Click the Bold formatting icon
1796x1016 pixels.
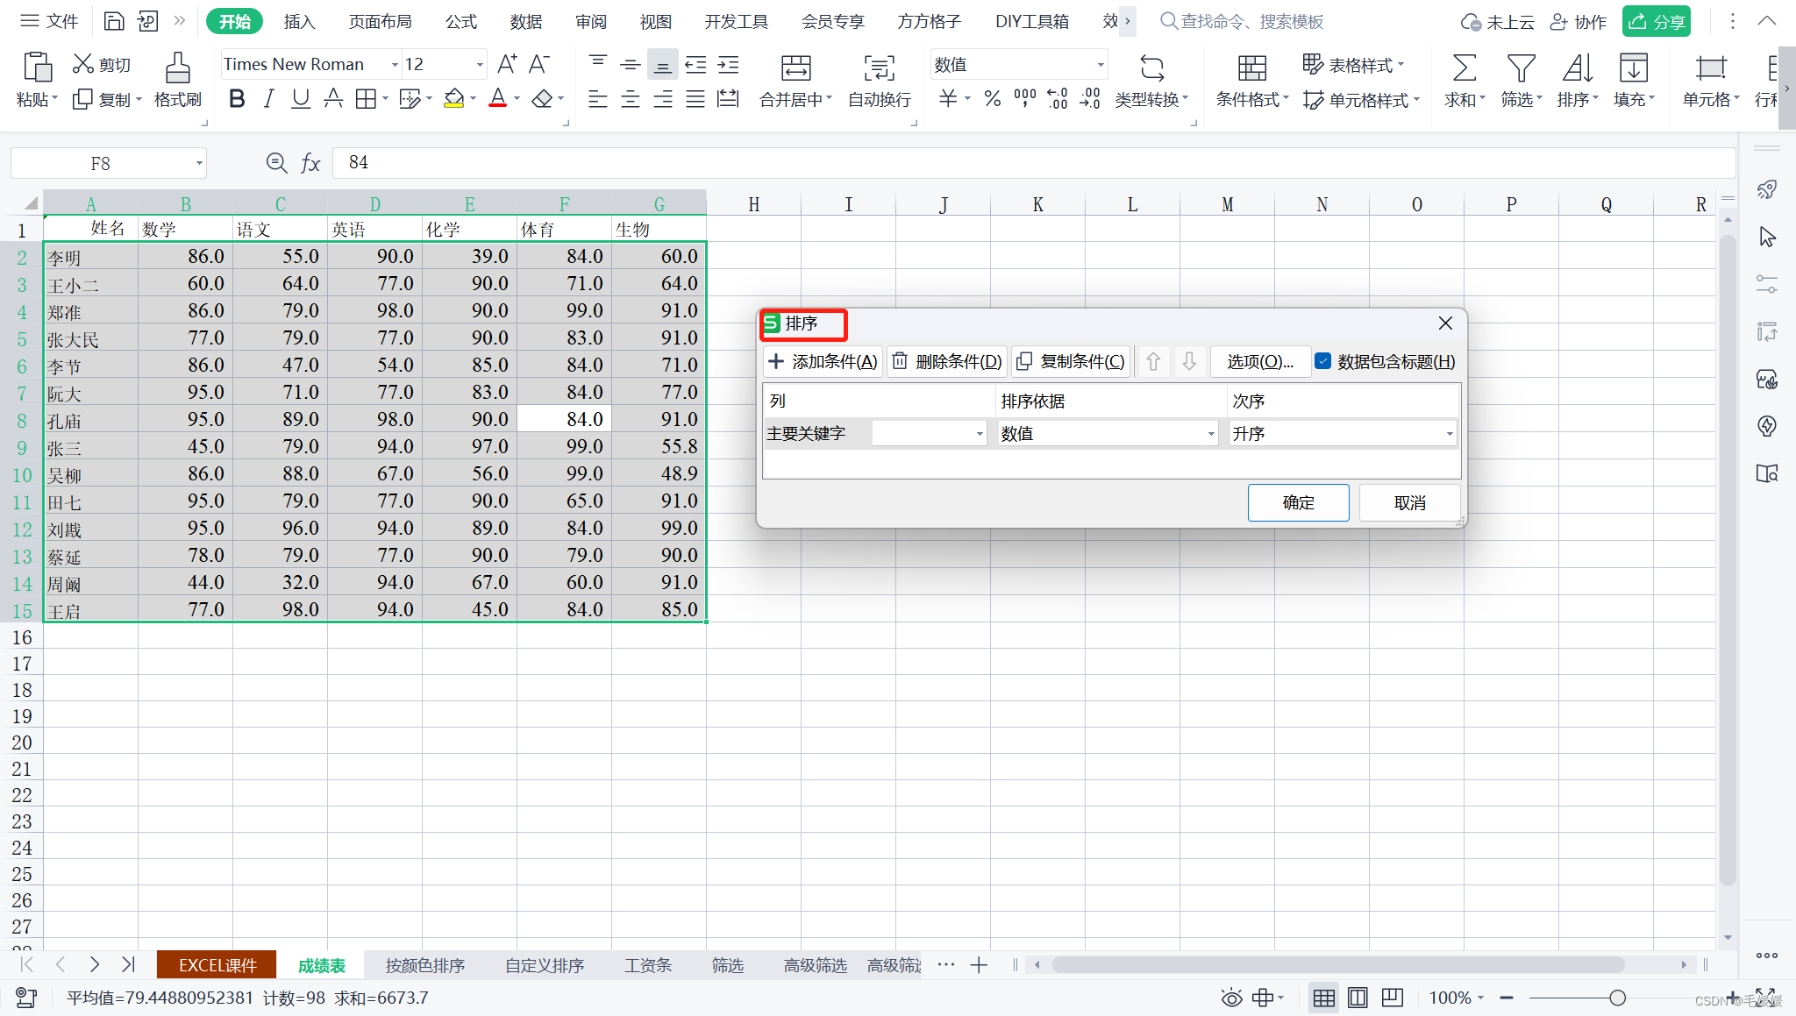pyautogui.click(x=237, y=99)
